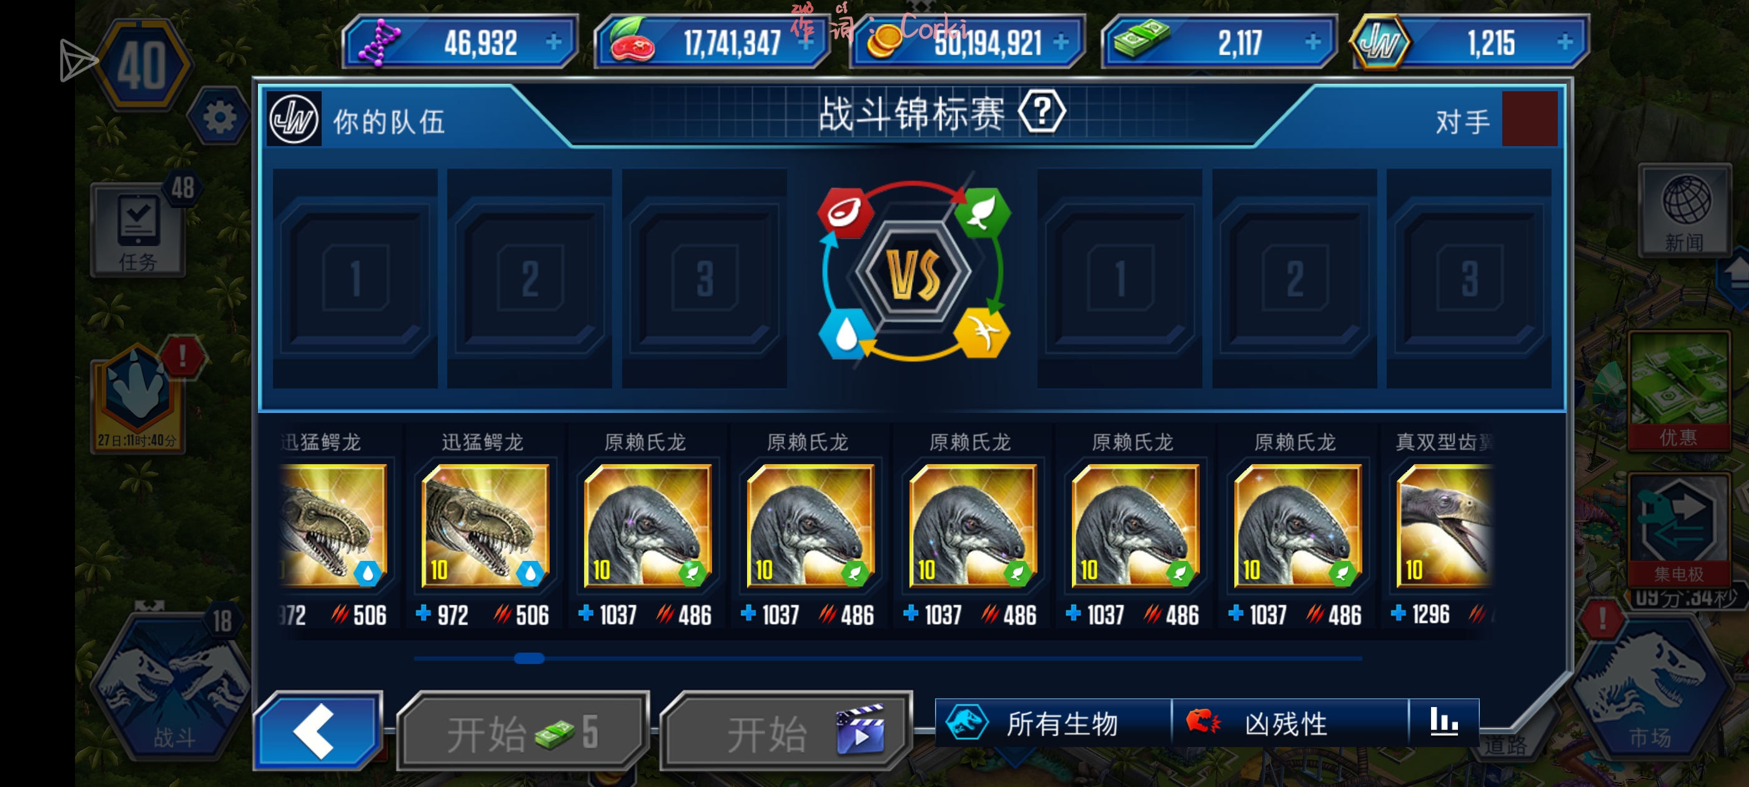Open the 优惠 cash offers icon
This screenshot has height=787, width=1749.
pos(1678,390)
